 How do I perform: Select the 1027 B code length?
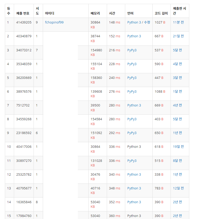pyautogui.click(x=160, y=22)
